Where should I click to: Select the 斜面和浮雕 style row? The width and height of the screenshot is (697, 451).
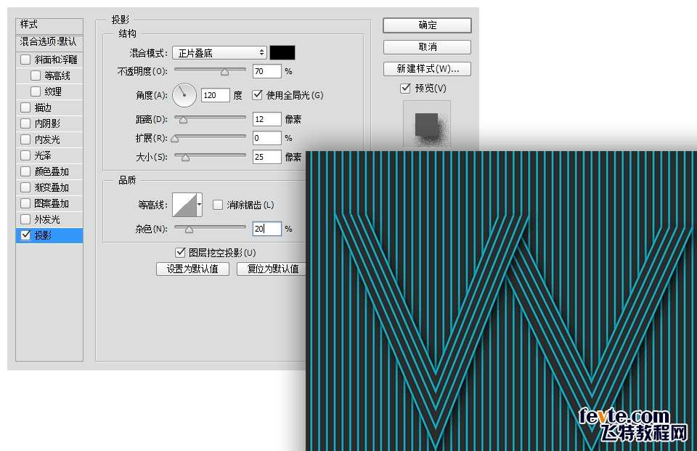point(49,59)
